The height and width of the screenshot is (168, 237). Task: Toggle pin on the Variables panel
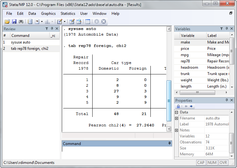(227, 29)
